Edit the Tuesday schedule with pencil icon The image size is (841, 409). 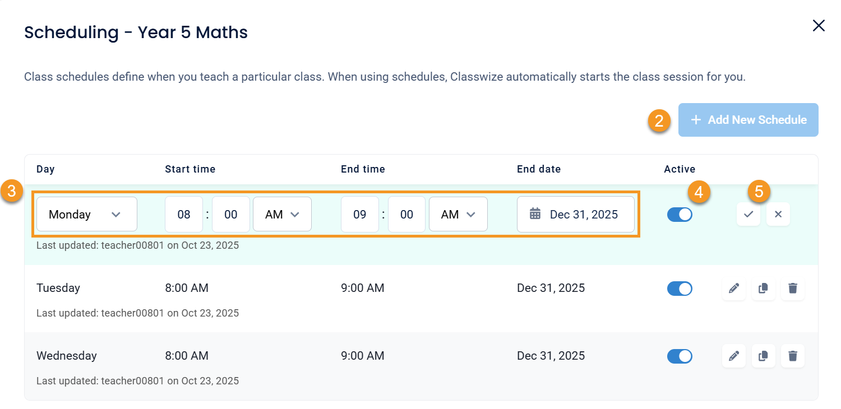[734, 289]
